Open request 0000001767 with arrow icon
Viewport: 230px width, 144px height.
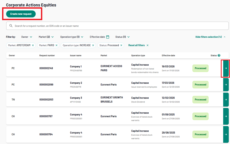(x=226, y=116)
